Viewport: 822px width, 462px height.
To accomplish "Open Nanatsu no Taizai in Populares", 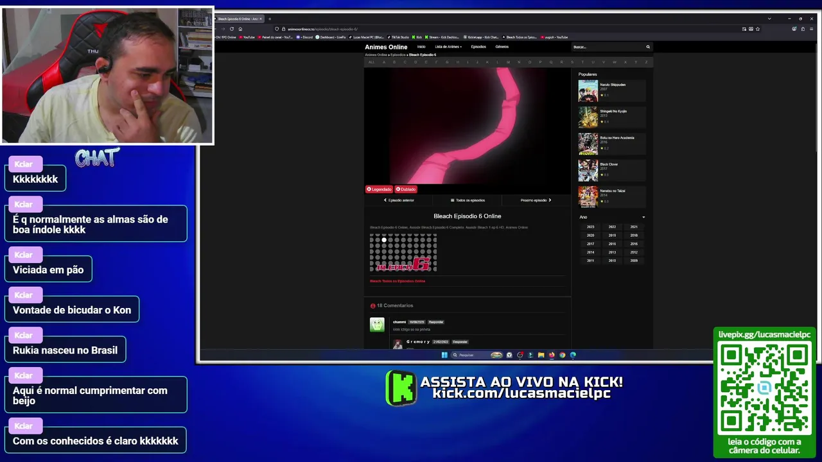I will click(x=611, y=197).
